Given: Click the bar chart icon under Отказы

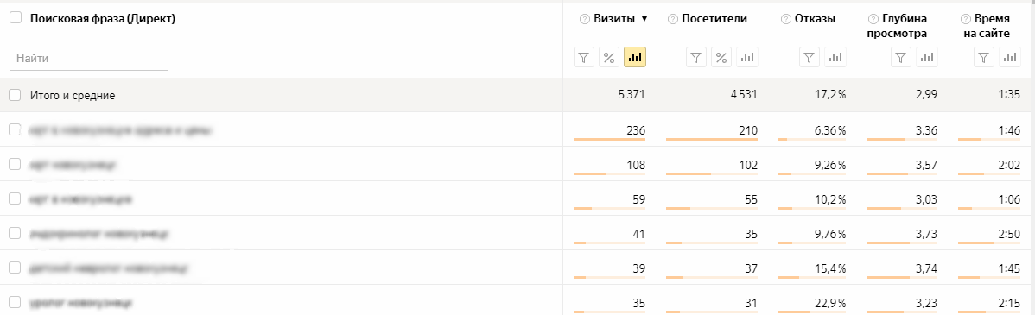Looking at the screenshot, I should tap(835, 58).
